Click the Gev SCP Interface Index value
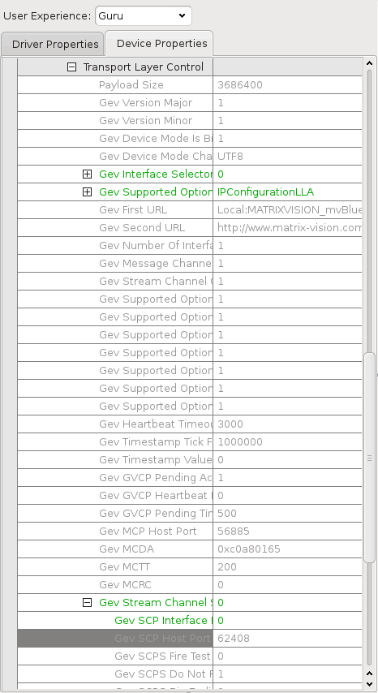 click(287, 621)
